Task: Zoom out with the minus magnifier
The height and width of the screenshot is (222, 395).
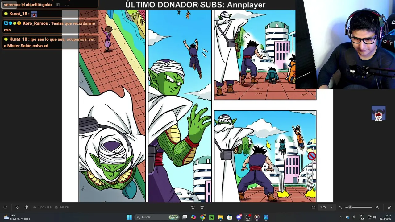Action: coord(340,207)
